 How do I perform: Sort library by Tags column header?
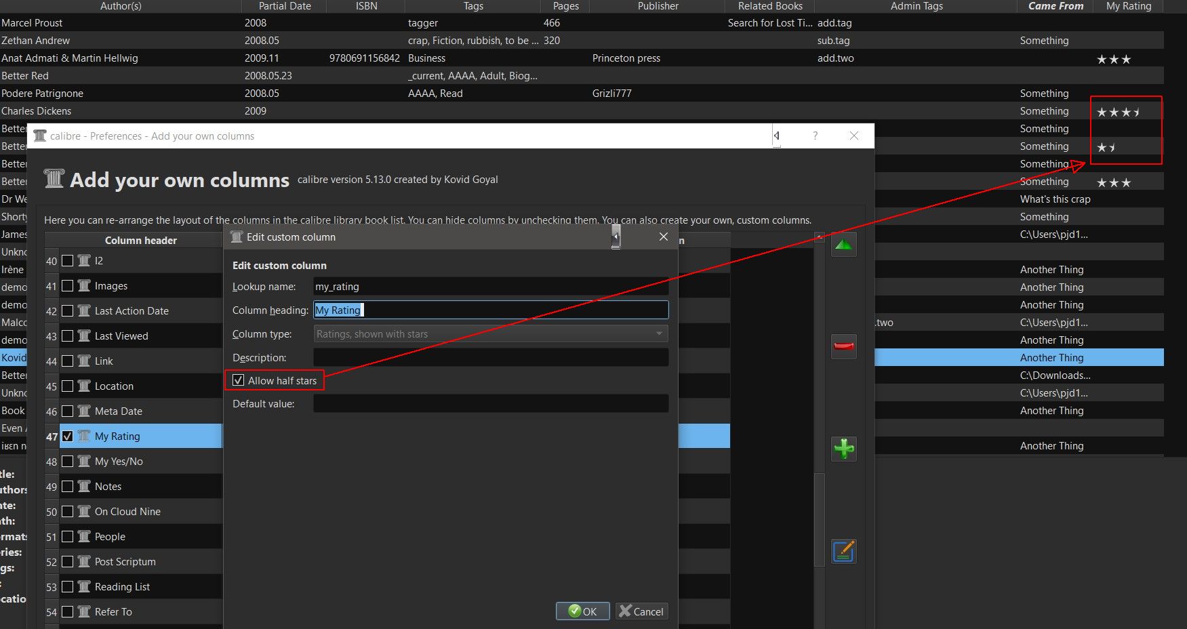point(473,6)
